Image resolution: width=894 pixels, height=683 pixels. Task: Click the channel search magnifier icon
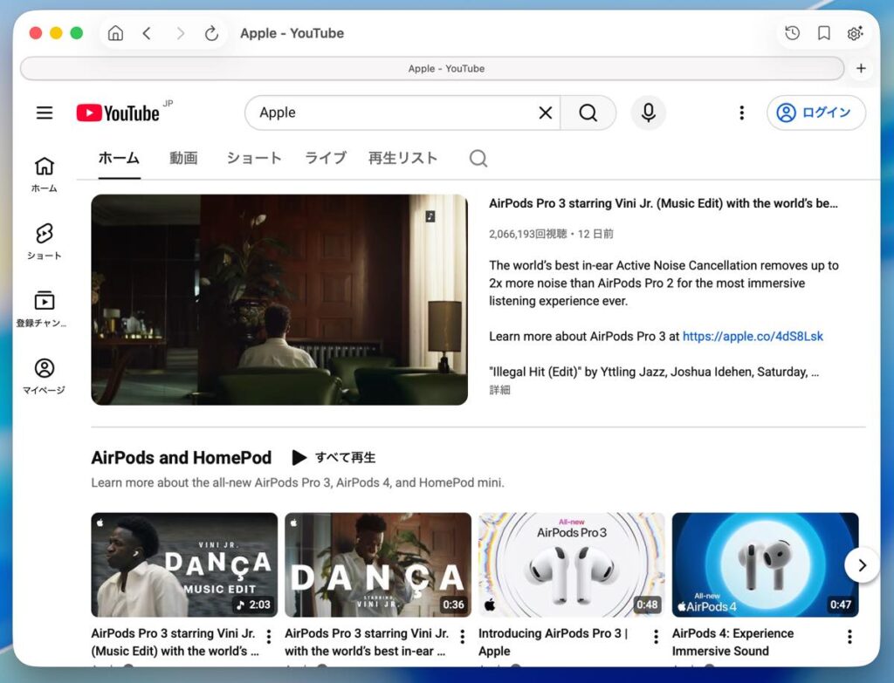point(478,159)
